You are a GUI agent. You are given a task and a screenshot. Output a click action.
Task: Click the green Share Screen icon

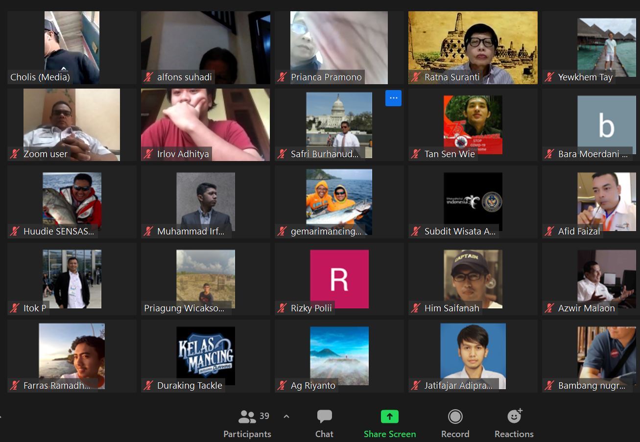[389, 417]
